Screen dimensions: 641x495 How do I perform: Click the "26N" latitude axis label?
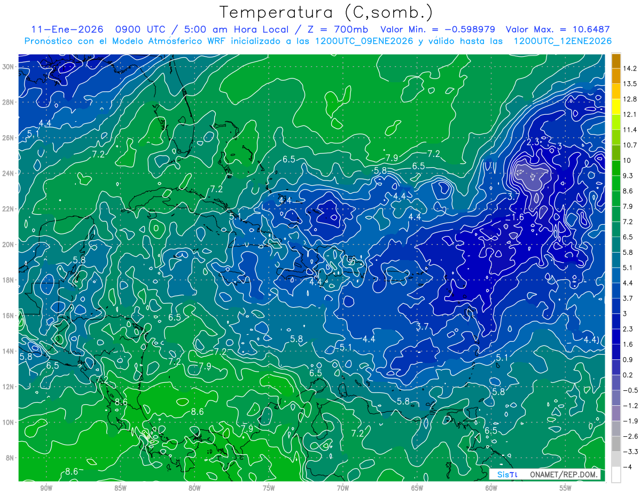(x=9, y=138)
